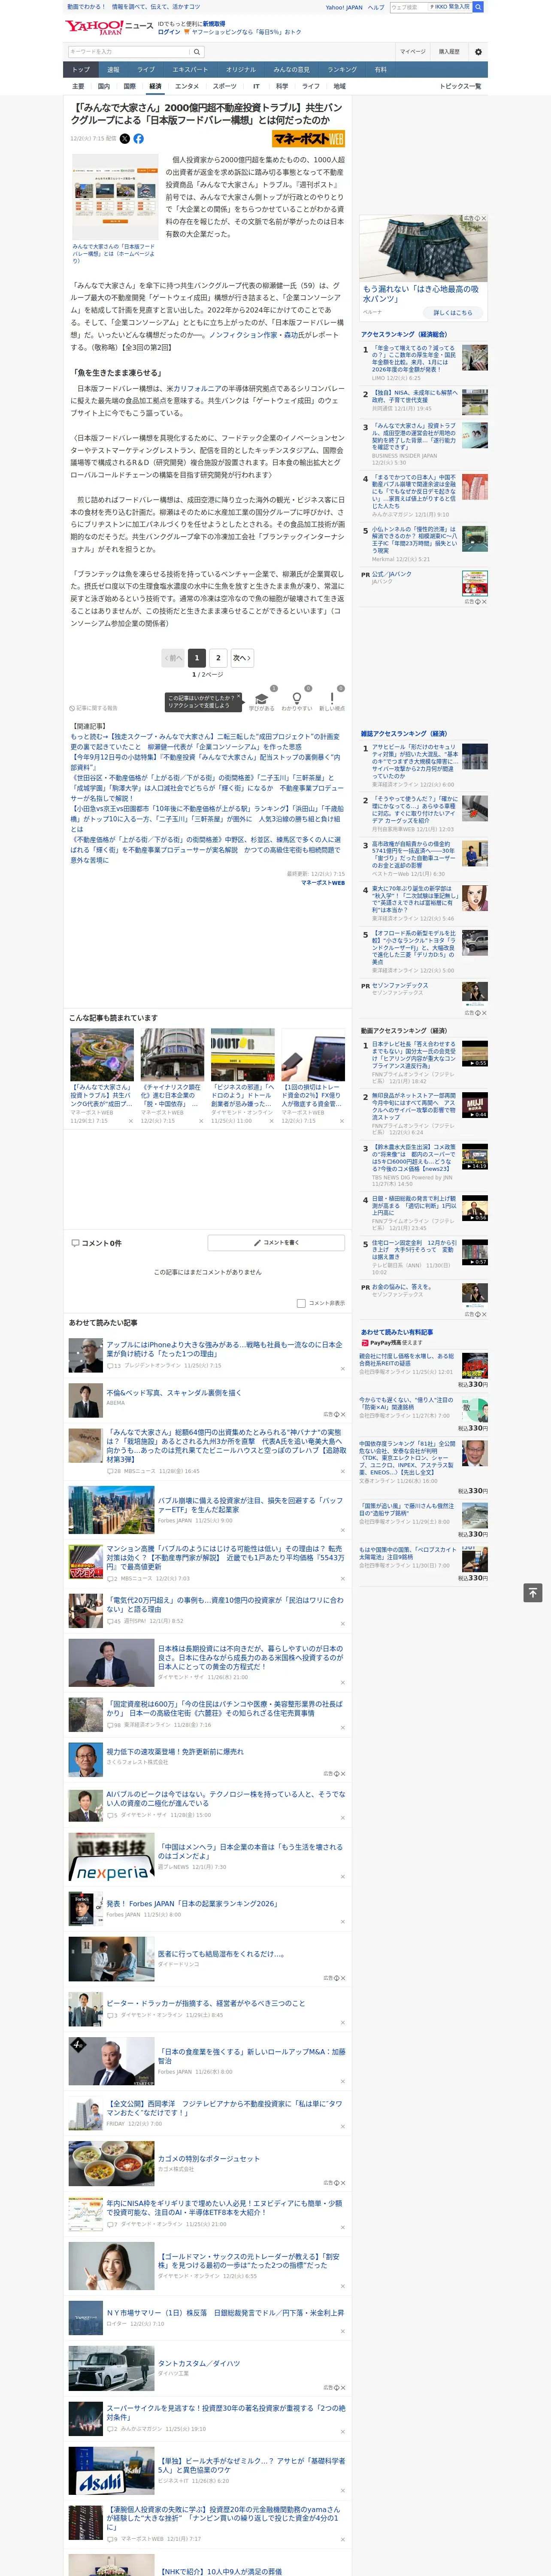Viewport: 551px width, 2576px height.
Task: Click the ログイン link
Action: (x=169, y=32)
